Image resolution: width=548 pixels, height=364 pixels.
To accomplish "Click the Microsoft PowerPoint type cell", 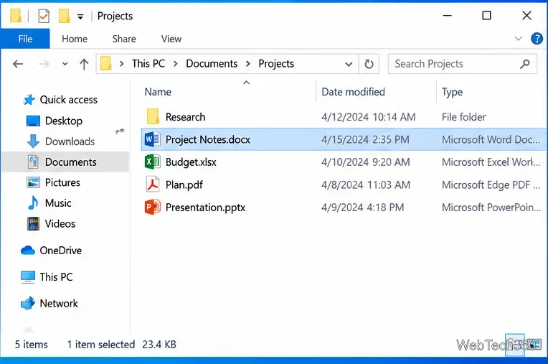I will [x=491, y=207].
